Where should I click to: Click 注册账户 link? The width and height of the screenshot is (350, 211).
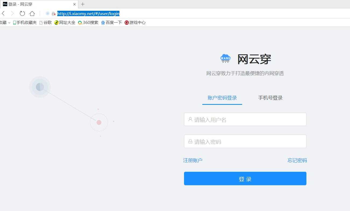(193, 160)
